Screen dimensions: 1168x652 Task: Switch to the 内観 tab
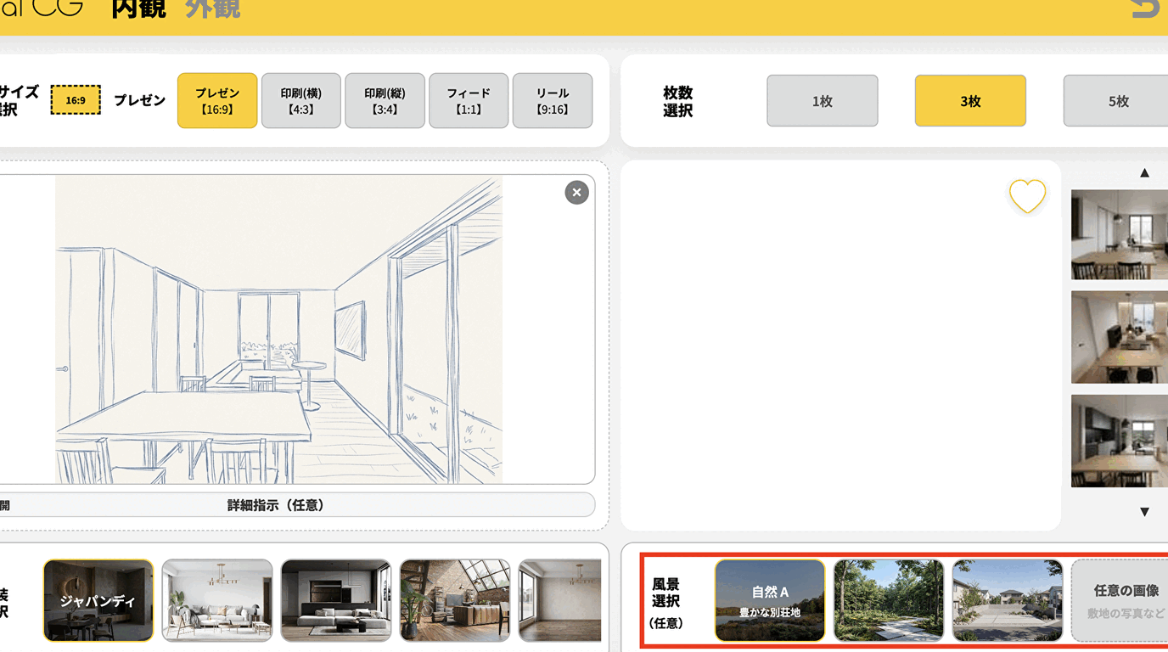point(138,9)
